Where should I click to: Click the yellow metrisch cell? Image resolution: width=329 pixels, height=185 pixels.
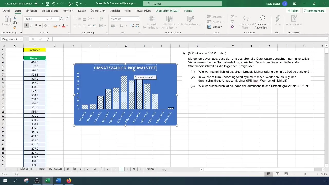(35, 50)
